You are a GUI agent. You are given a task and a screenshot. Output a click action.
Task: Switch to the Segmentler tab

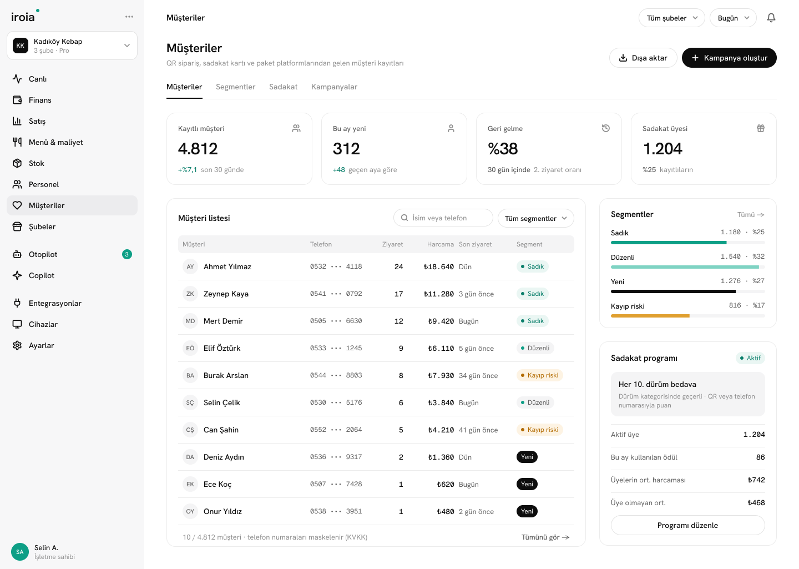coord(235,87)
